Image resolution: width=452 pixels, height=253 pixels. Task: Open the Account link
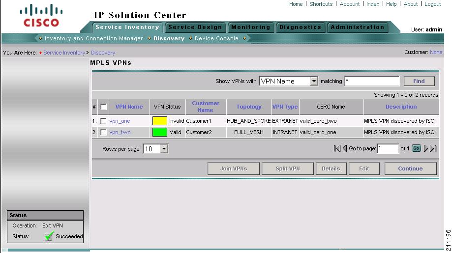(349, 4)
